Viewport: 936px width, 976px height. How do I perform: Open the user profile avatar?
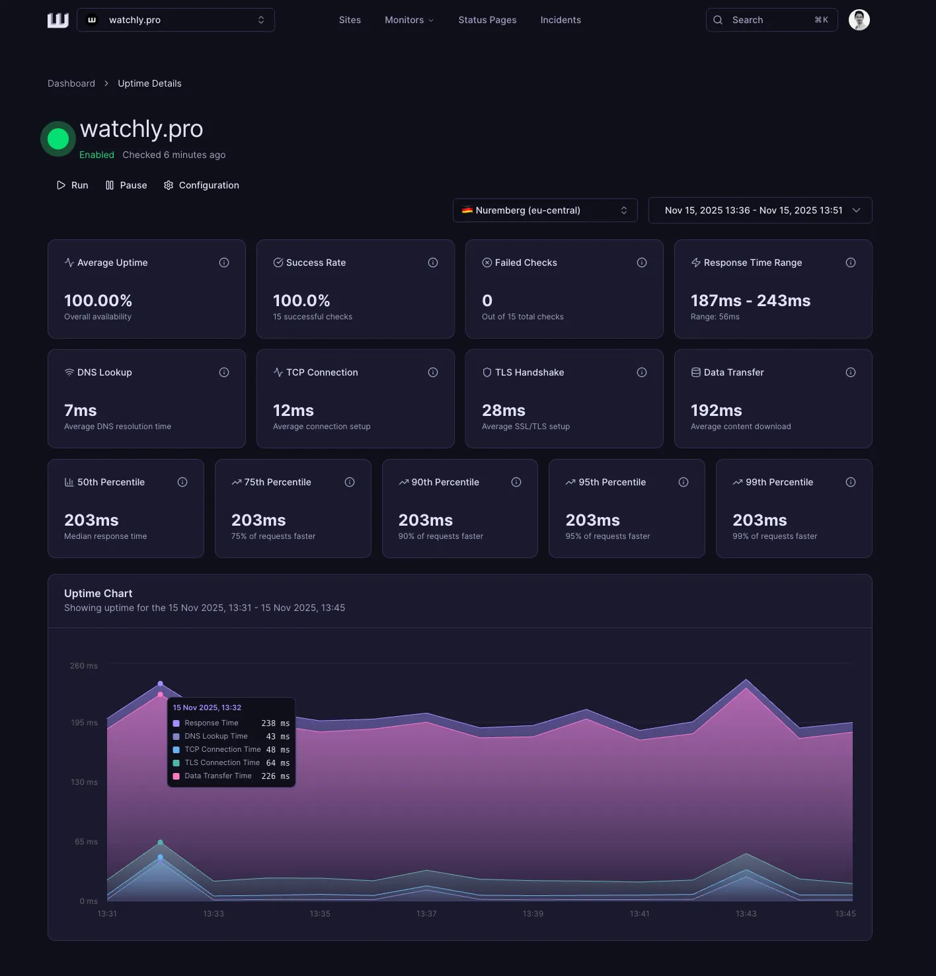pos(859,20)
